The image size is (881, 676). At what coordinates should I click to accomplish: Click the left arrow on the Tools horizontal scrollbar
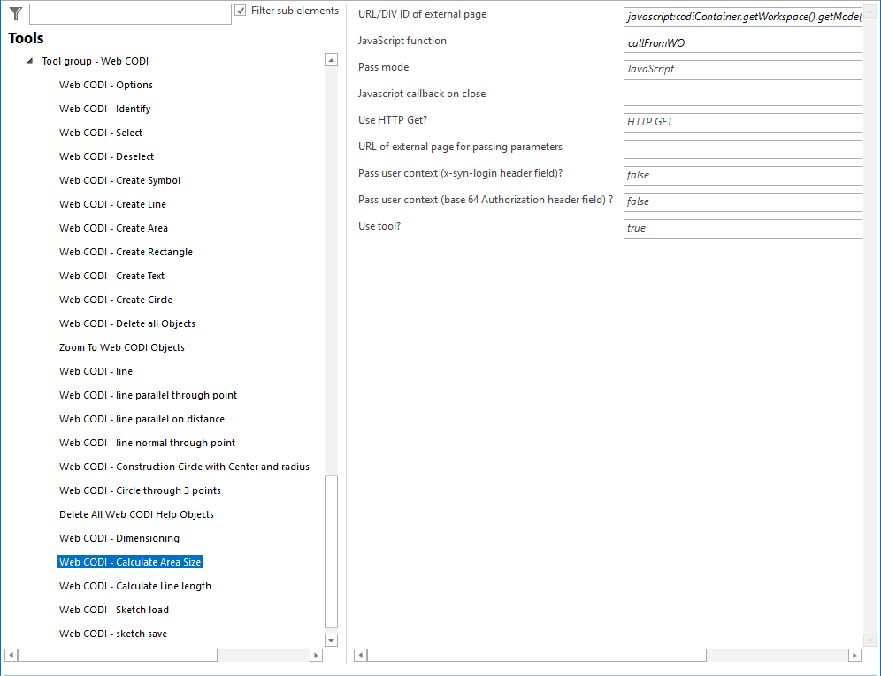(x=9, y=655)
